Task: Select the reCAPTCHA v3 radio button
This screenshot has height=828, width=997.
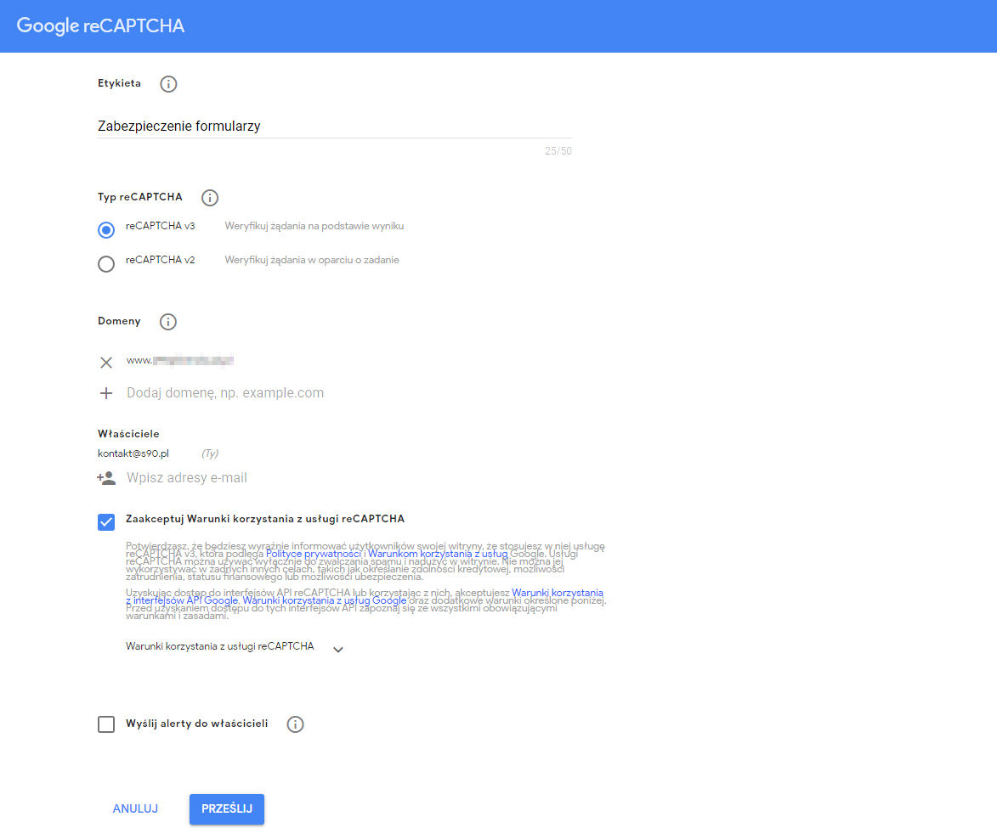Action: [x=106, y=229]
